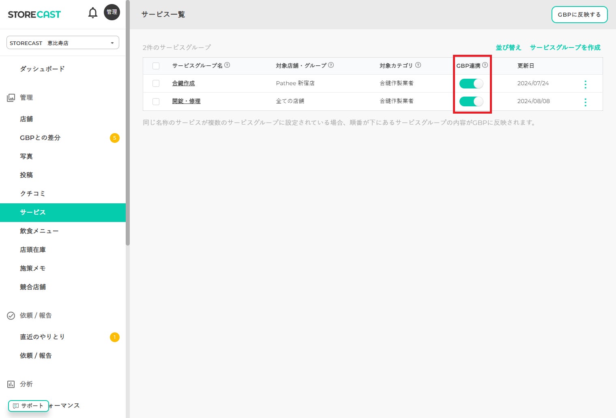Click the サービス一覧 page title
Viewport: 616px width, 418px height.
pyautogui.click(x=163, y=15)
